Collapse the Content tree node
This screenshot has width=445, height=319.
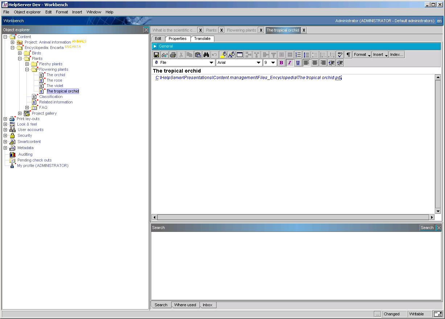5,37
